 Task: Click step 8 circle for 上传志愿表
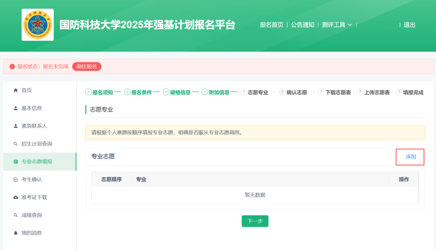click(x=360, y=92)
